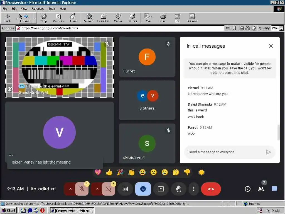The image size is (285, 214).
Task: Open the Quality PNG dropdown
Action: (282, 28)
